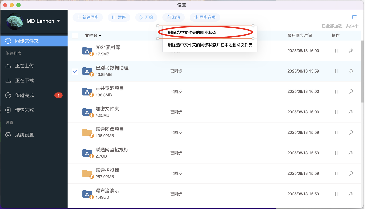The height and width of the screenshot is (209, 365).
Task: Pause sync for 古井贡酒项目 row
Action: [337, 91]
